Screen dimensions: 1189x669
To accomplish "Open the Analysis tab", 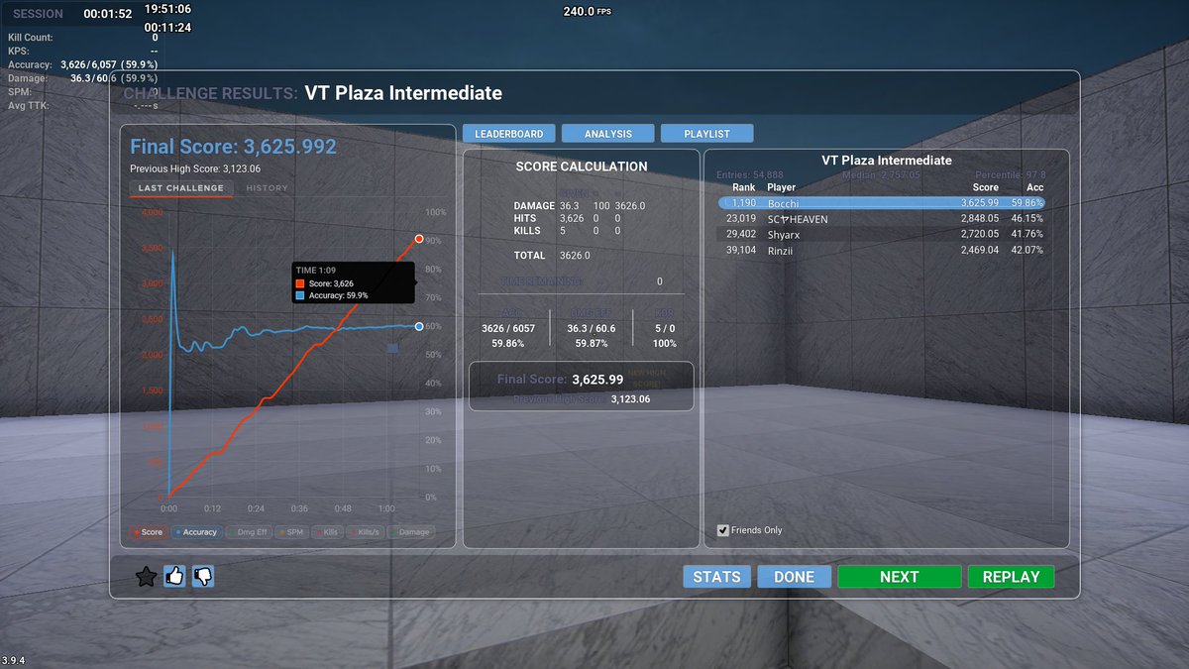I will tap(608, 133).
